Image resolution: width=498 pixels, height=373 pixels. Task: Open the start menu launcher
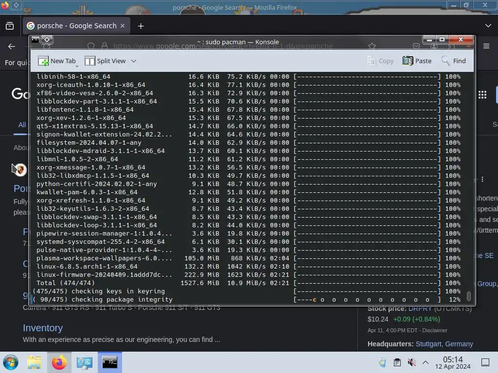click(x=11, y=362)
